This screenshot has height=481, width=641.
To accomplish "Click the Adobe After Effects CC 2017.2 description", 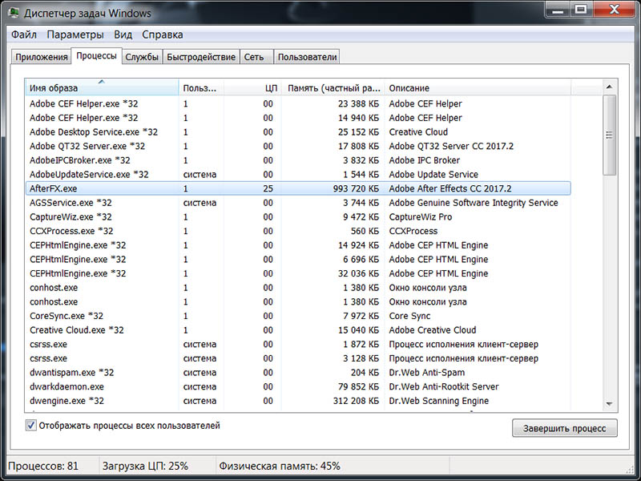I will [450, 188].
